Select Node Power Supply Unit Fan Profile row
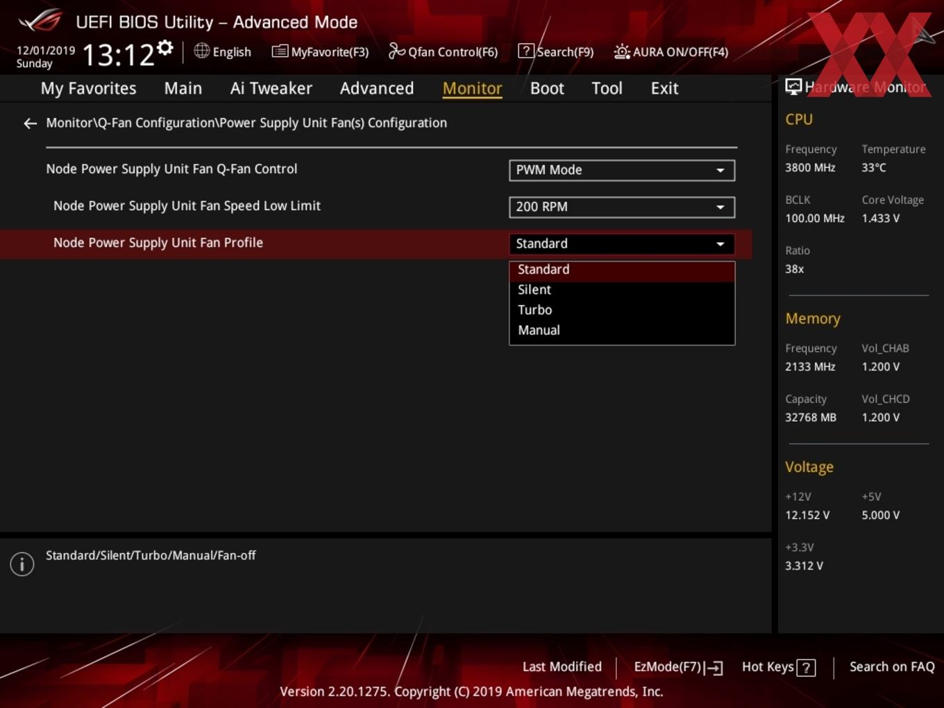 click(376, 244)
